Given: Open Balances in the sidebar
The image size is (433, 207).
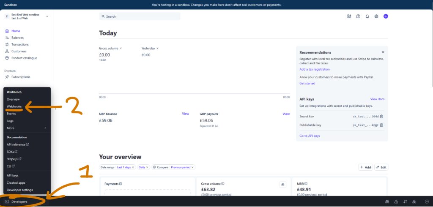Looking at the screenshot, I should tap(17, 38).
